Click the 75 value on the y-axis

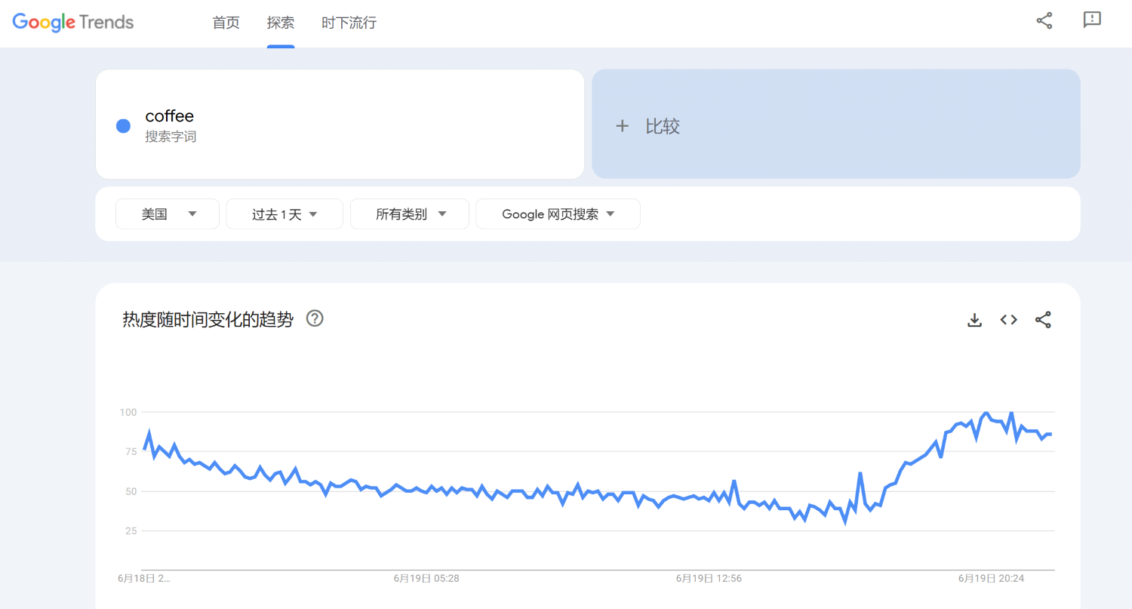(x=130, y=452)
